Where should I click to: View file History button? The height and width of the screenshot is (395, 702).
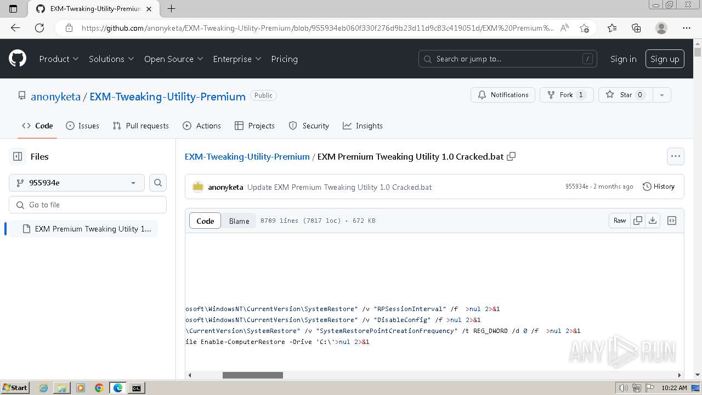pyautogui.click(x=658, y=187)
